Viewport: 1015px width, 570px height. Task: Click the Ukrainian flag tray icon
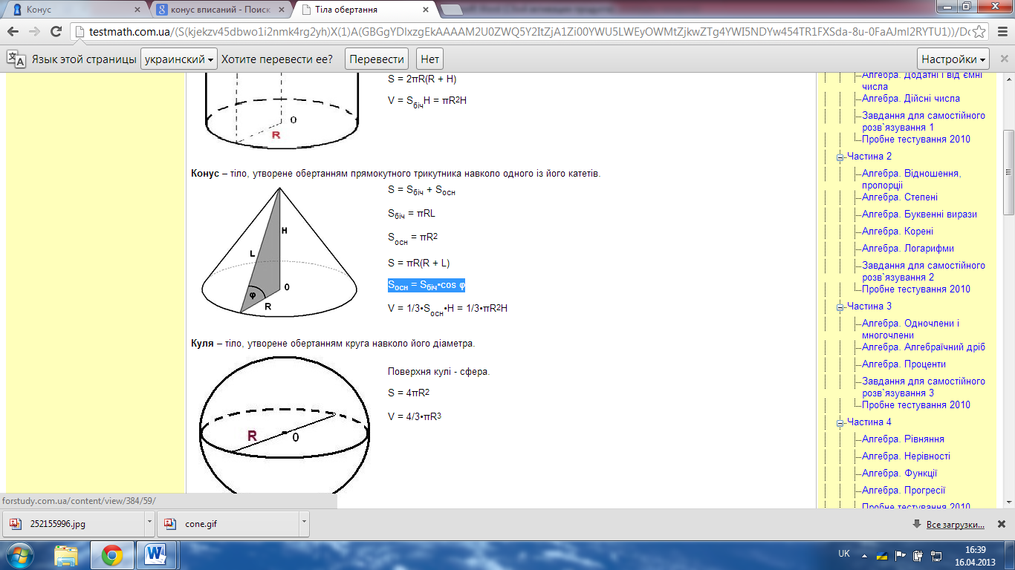click(882, 555)
